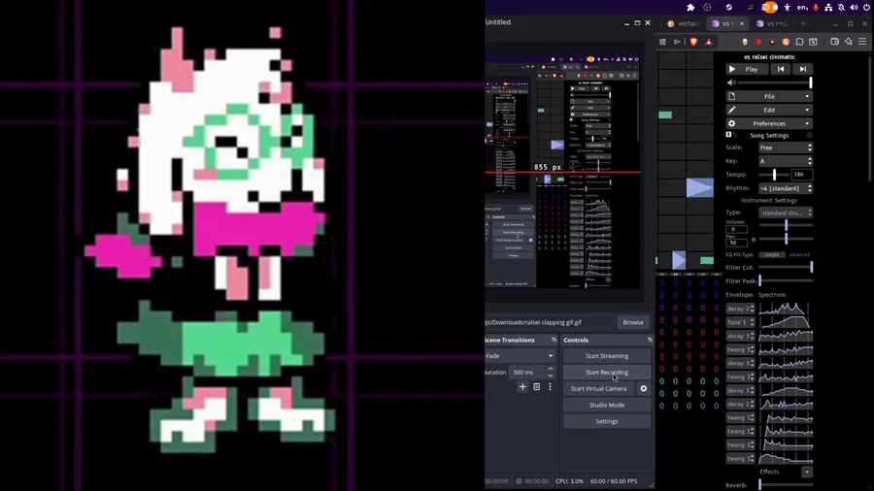Pop out the Scene Transitions dock
Viewport: 874px width, 491px height.
point(554,340)
